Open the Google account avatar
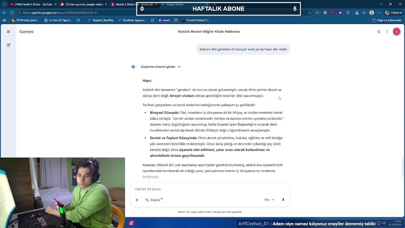 396,32
